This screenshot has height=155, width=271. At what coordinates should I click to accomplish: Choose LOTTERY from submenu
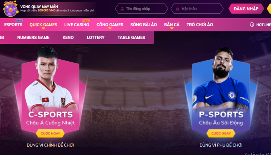(96, 38)
